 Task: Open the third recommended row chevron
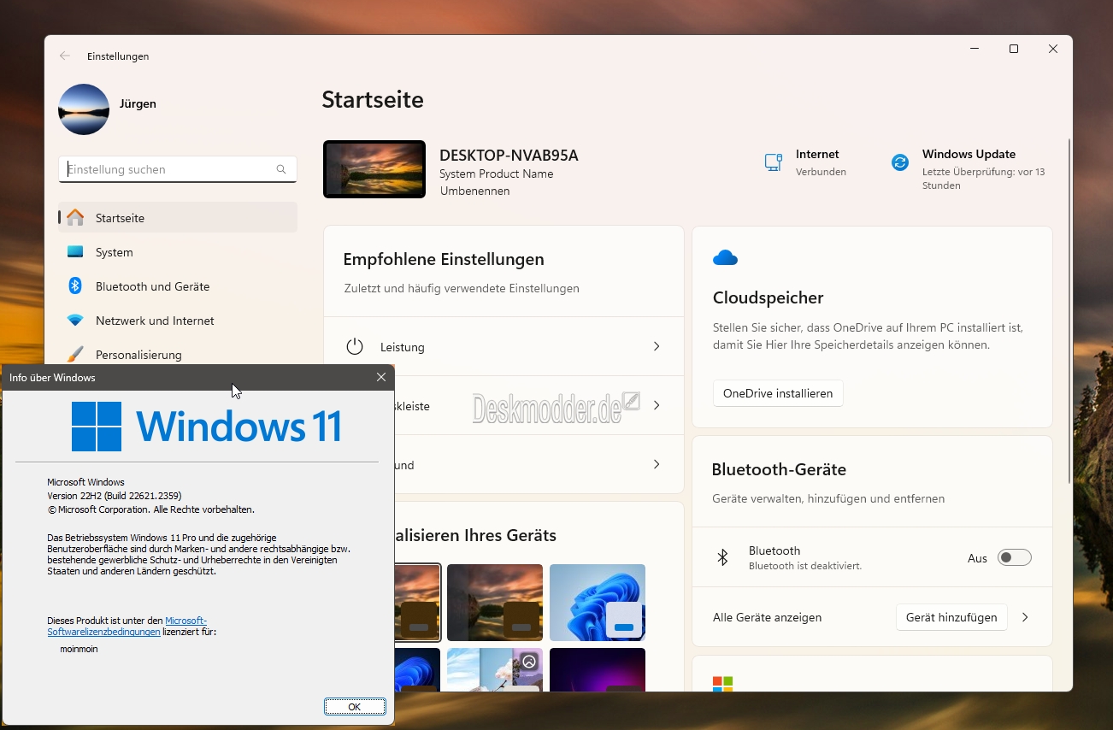[x=657, y=464]
